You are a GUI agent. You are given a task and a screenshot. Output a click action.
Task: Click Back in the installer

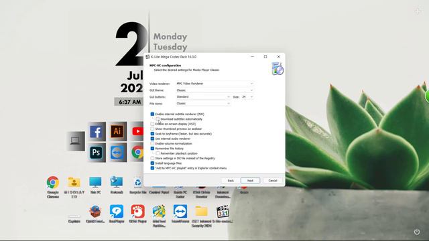(x=231, y=181)
